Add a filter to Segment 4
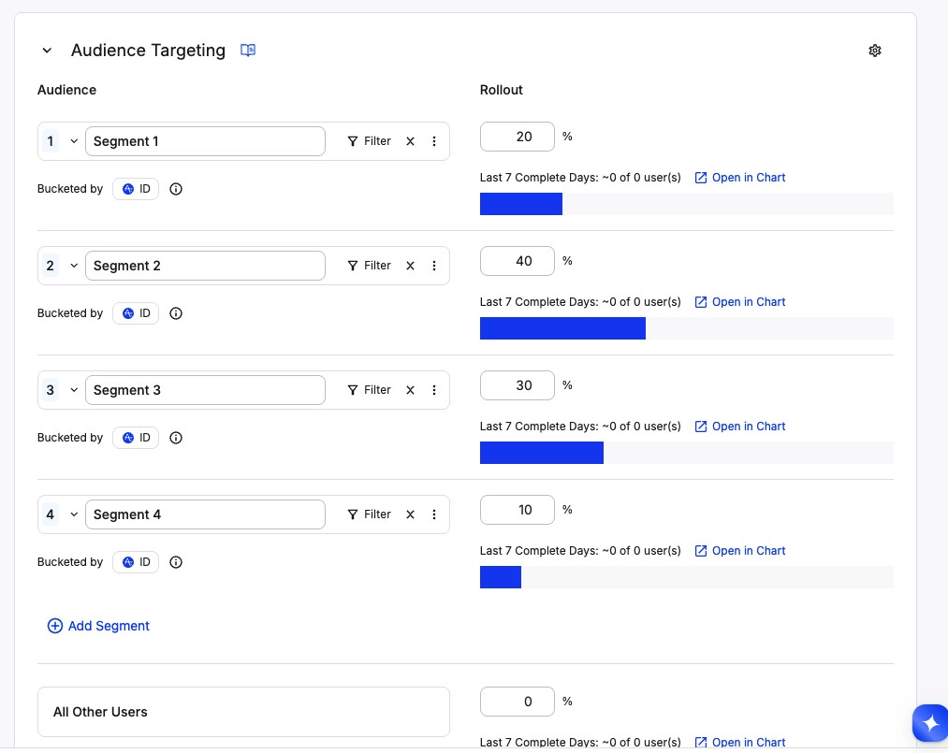The image size is (948, 753). [369, 514]
